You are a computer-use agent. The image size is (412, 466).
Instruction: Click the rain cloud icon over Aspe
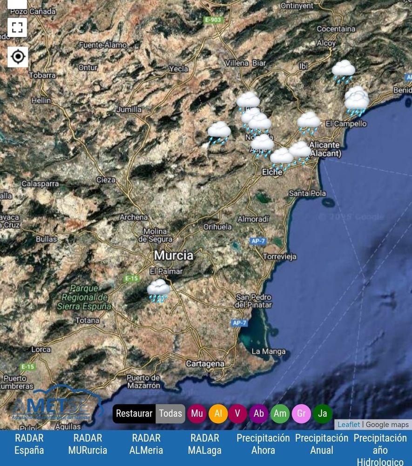(263, 145)
